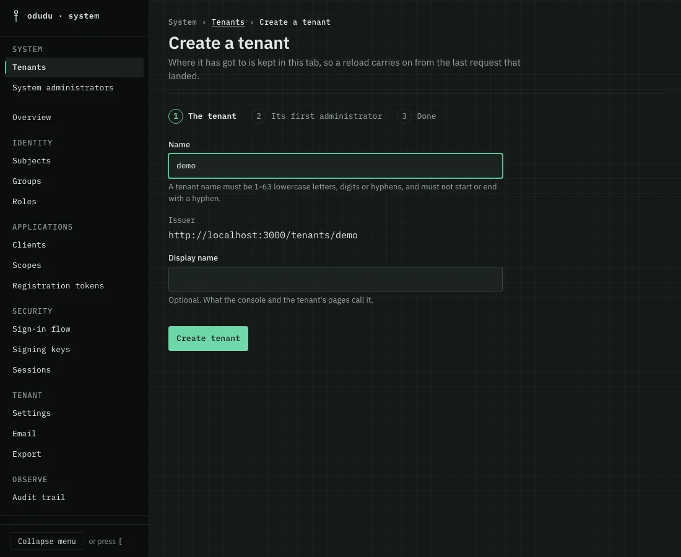Viewport: 681px width, 557px height.
Task: Open Groups under Identity
Action: pos(74,181)
